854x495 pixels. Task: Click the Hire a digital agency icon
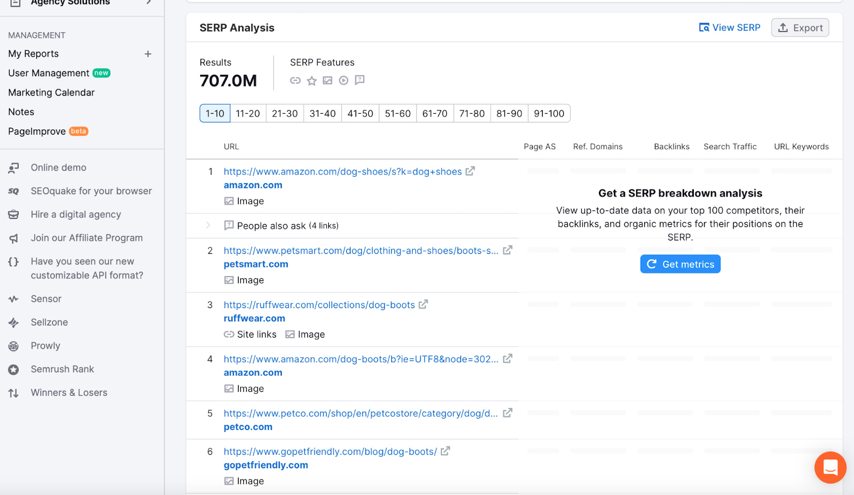[14, 215]
